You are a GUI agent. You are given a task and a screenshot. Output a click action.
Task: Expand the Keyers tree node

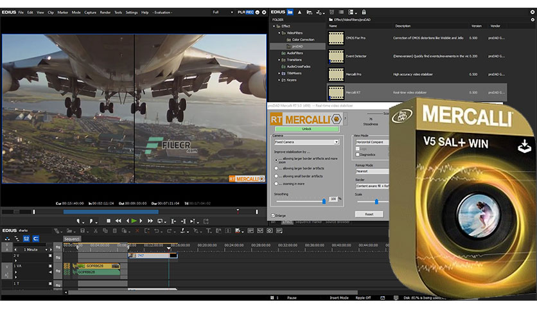[279, 80]
